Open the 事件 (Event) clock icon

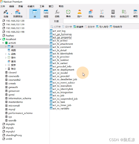(68, 14)
